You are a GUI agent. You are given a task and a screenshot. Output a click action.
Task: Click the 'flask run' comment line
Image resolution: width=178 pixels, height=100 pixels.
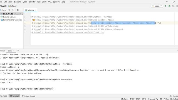pos(68,32)
